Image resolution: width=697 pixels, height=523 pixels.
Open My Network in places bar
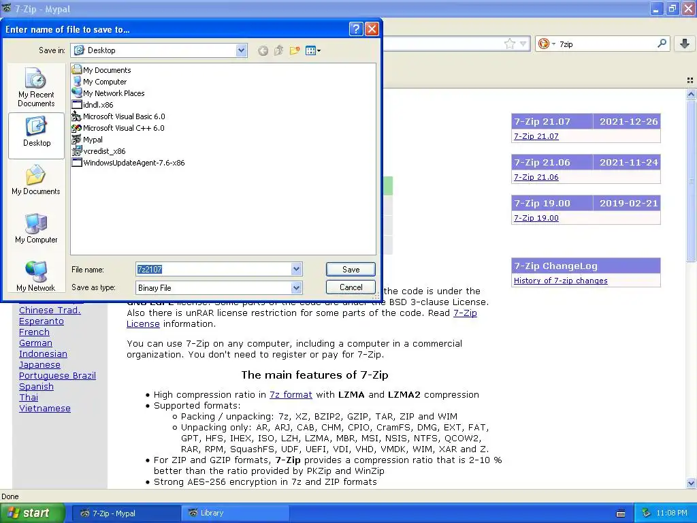[x=36, y=276]
